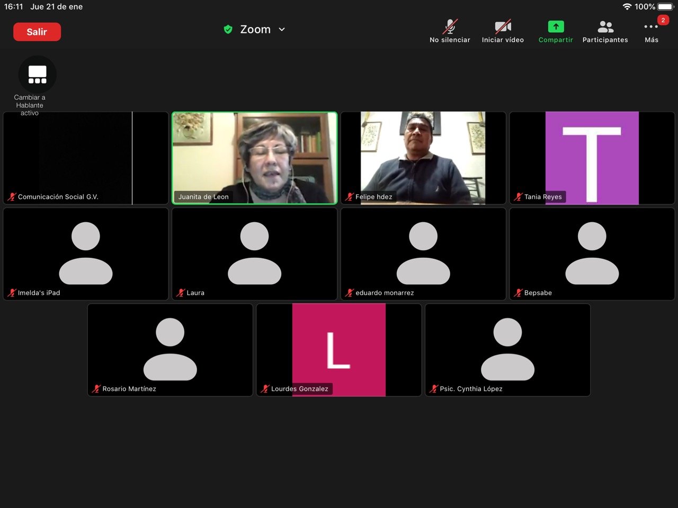Tap the battery indicator icon
Image resolution: width=678 pixels, height=508 pixels.
click(x=666, y=7)
